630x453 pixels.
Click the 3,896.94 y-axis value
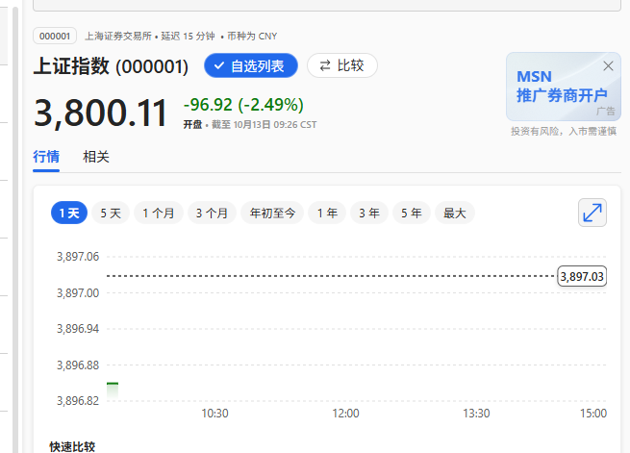[78, 329]
